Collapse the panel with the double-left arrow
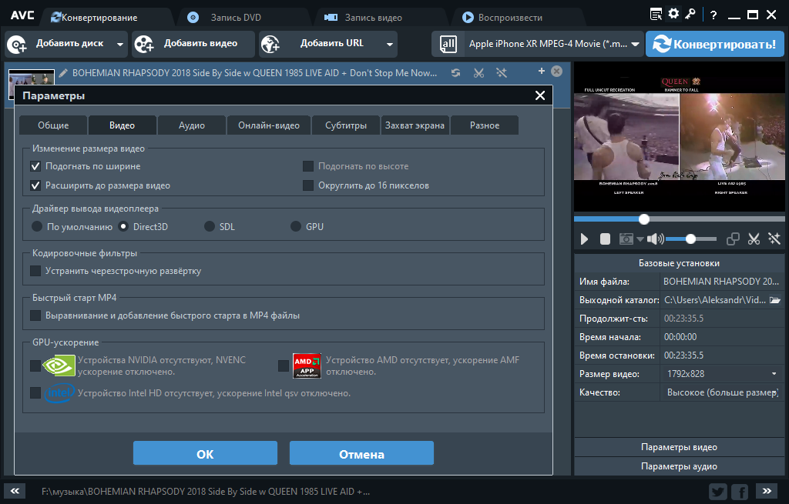Image resolution: width=789 pixels, height=504 pixels. pos(15,491)
